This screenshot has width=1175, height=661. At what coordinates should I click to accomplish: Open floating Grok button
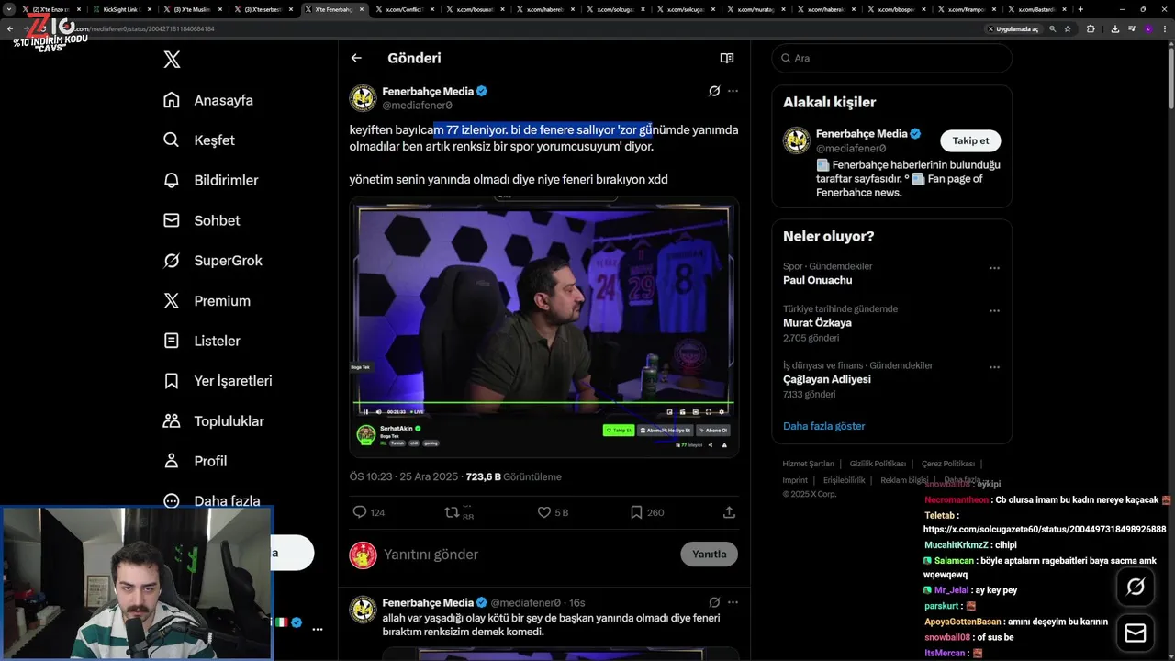(1136, 587)
